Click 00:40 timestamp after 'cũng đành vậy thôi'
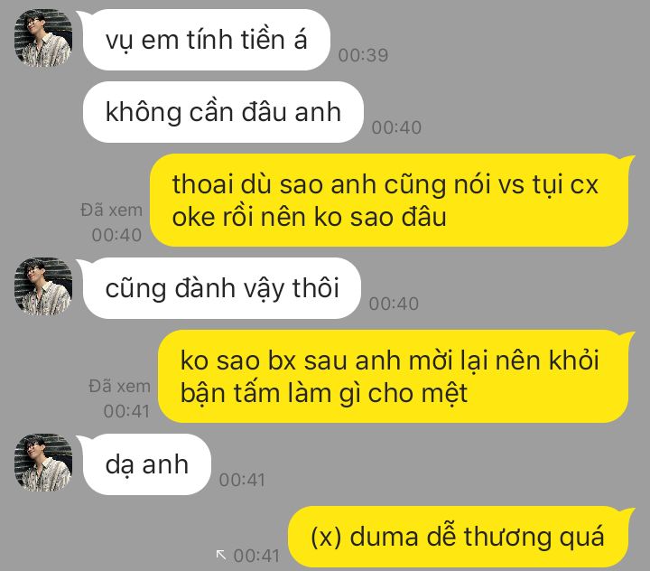 click(394, 304)
